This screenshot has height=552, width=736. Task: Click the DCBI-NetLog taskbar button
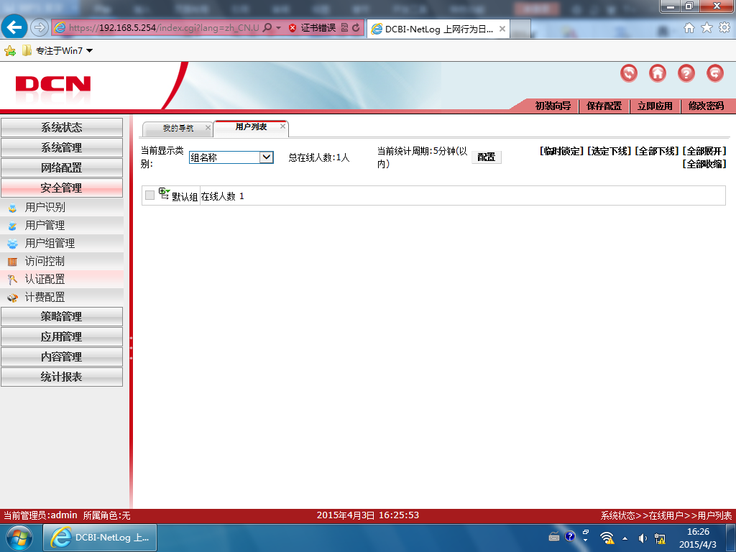pyautogui.click(x=100, y=538)
